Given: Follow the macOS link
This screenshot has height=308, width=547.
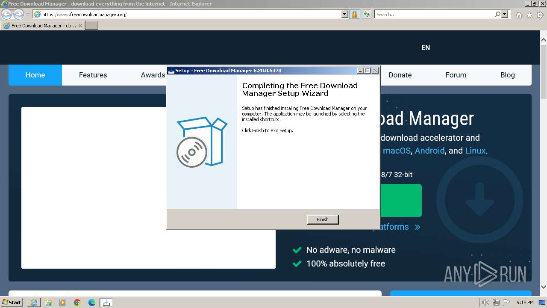Looking at the screenshot, I should [397, 151].
